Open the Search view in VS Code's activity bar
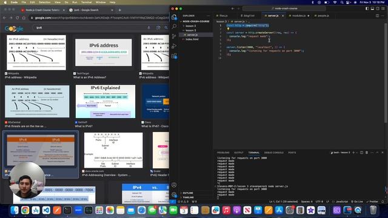Screen dimensions: 388x218 coord(174,27)
